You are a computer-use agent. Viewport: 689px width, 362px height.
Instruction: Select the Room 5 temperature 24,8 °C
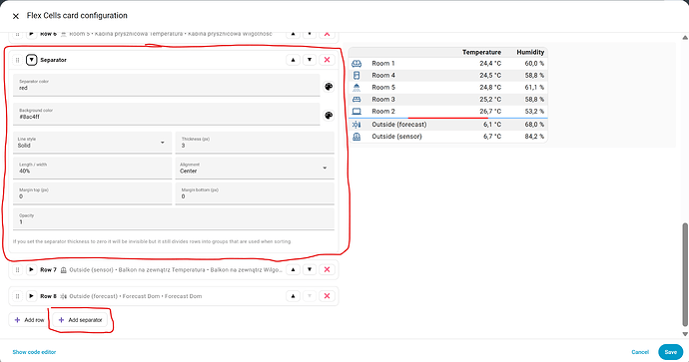[490, 88]
